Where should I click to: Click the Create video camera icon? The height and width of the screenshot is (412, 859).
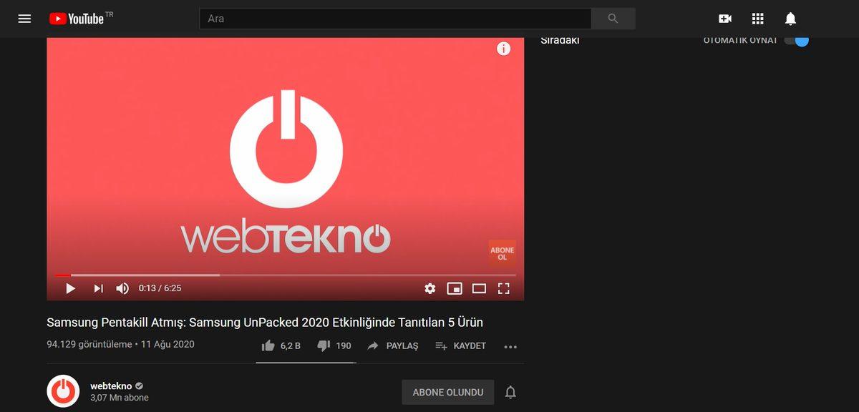point(724,19)
